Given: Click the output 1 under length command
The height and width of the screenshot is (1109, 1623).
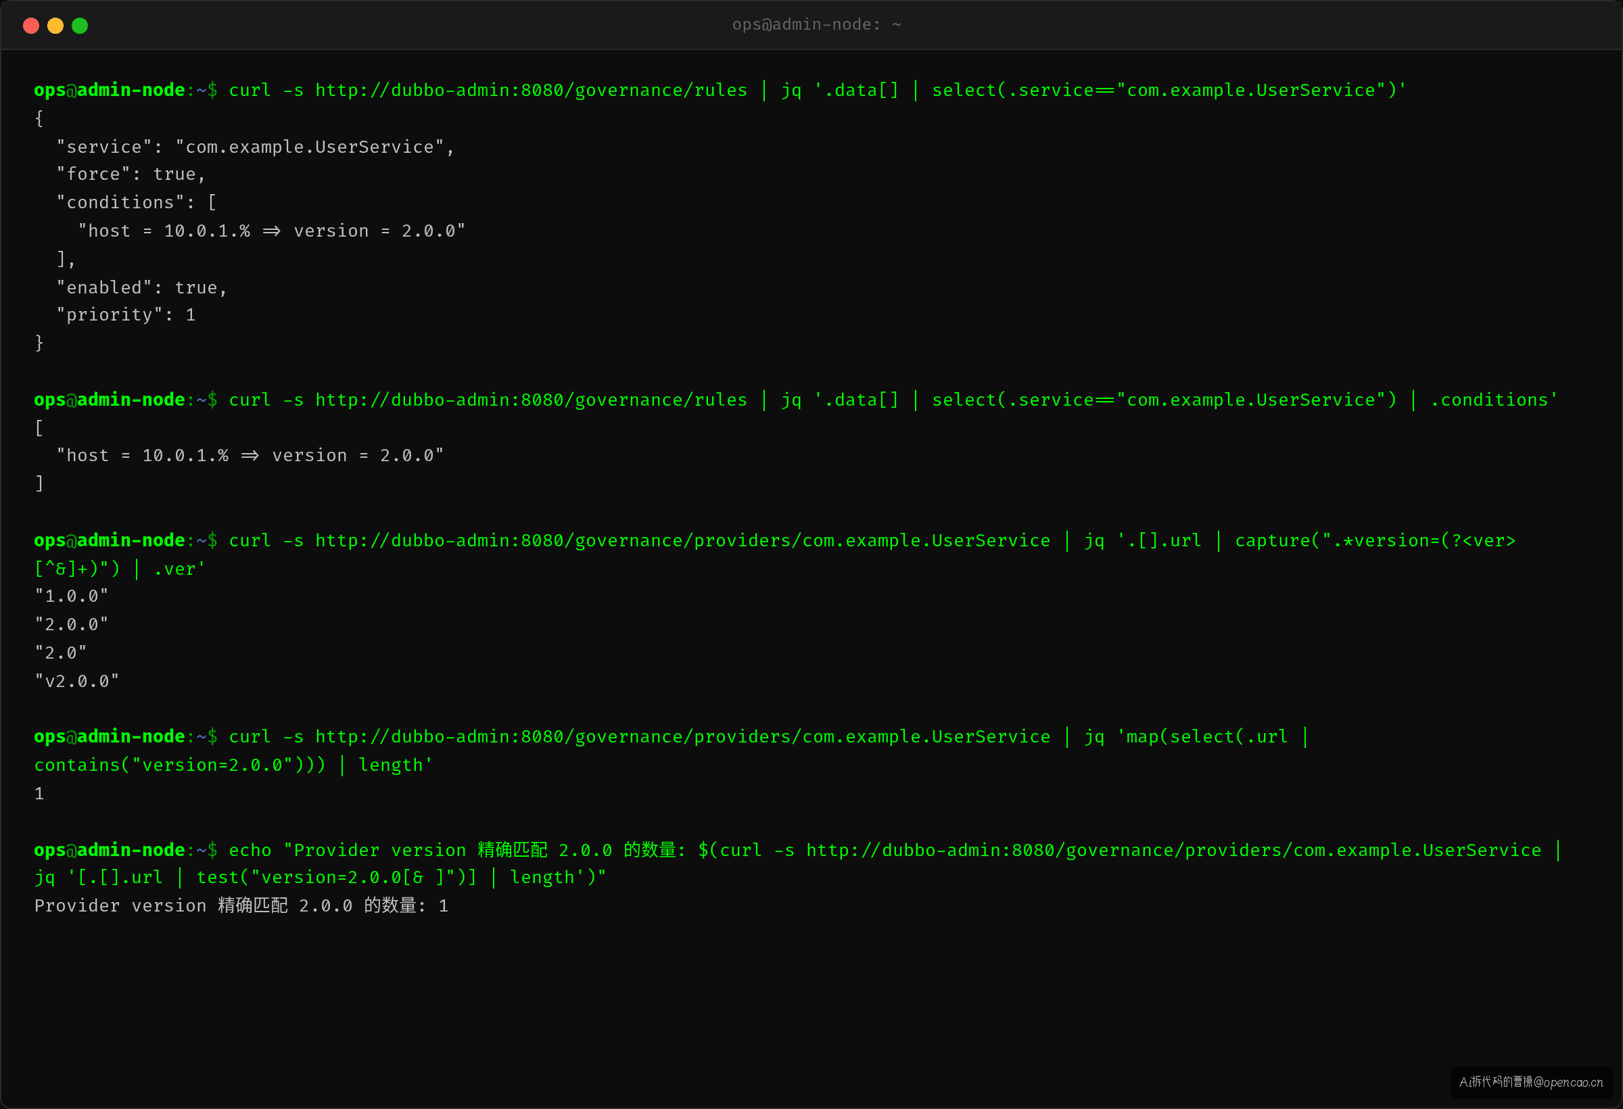Looking at the screenshot, I should tap(39, 793).
